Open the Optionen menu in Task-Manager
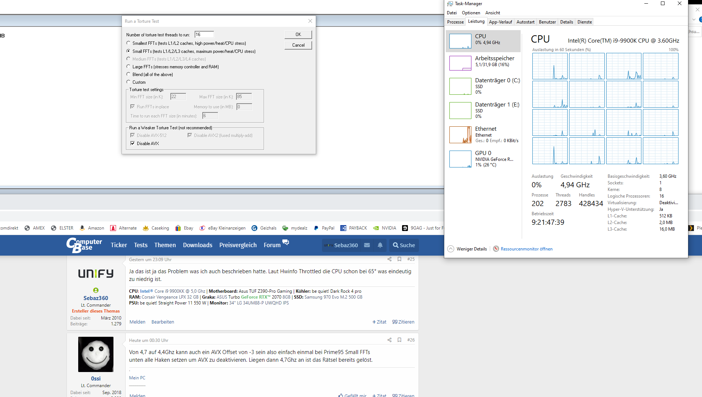702x397 pixels. click(x=471, y=13)
